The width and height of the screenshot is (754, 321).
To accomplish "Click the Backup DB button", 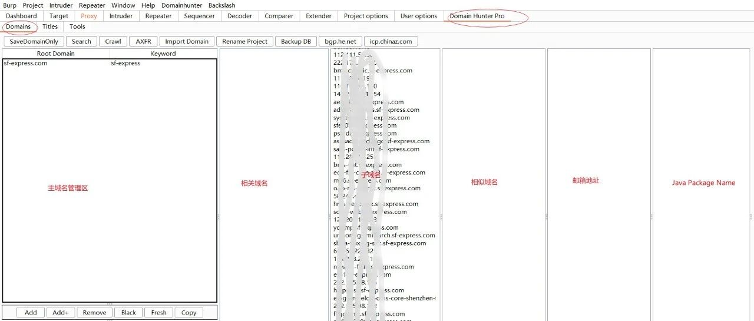I will coord(296,41).
